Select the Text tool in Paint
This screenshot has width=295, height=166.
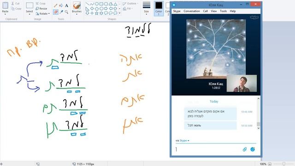66,6
